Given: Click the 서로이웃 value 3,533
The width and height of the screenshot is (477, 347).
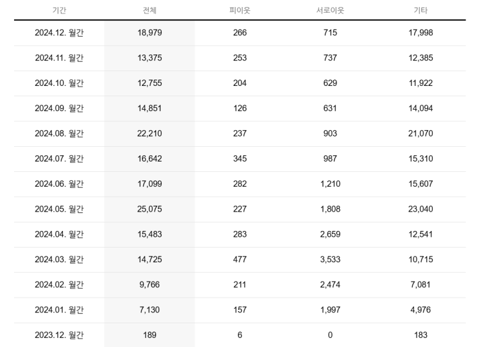Looking at the screenshot, I should [x=330, y=260].
